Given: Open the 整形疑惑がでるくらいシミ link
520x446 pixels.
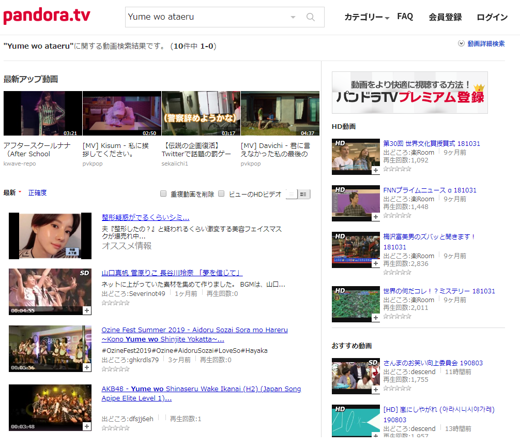Looking at the screenshot, I should (x=146, y=217).
